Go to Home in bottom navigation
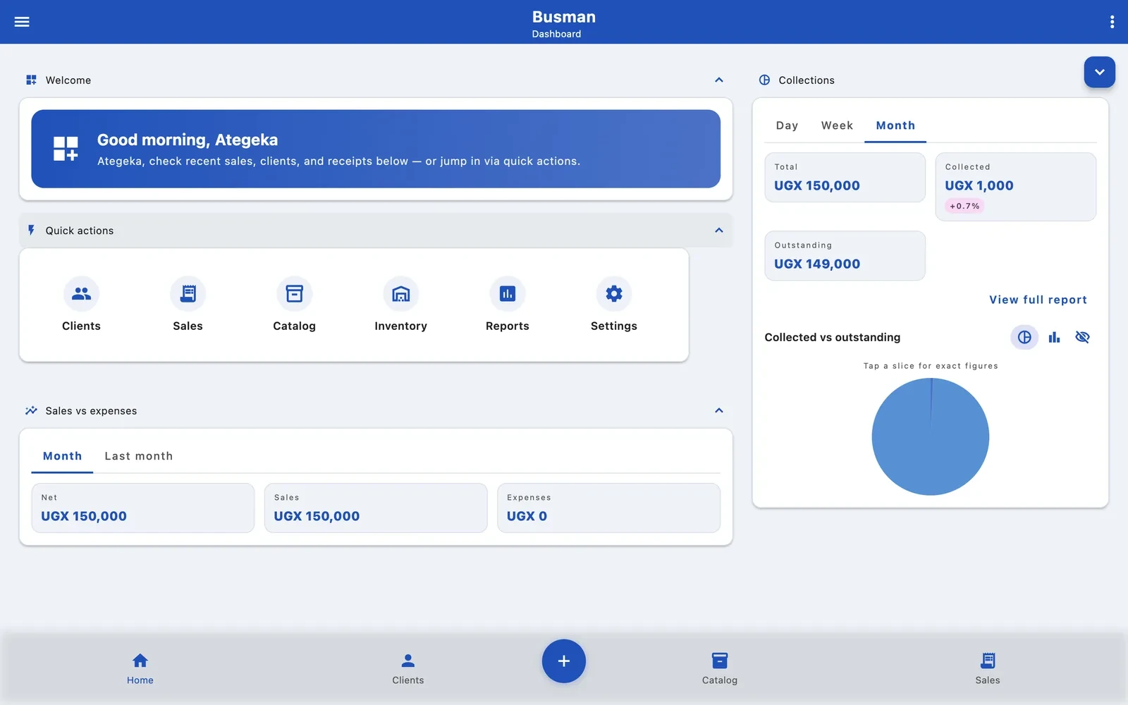 tap(140, 668)
